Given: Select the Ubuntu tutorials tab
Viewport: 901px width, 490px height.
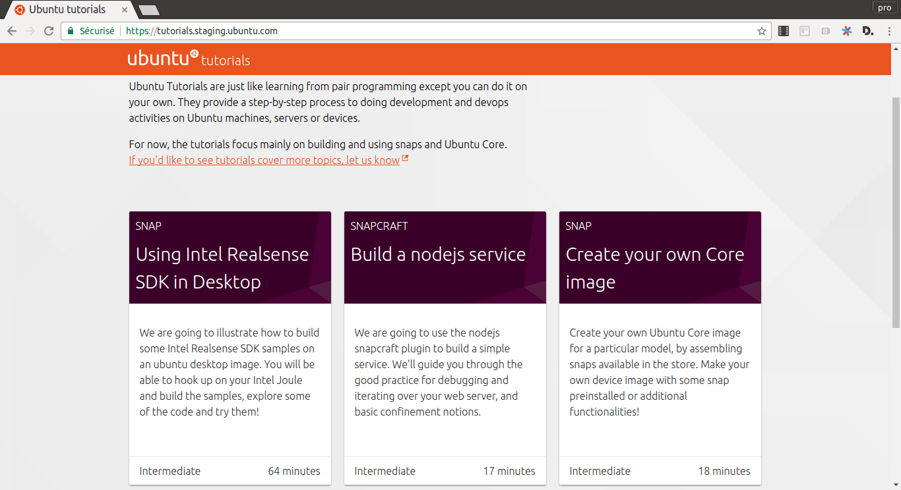Looking at the screenshot, I should [67, 10].
